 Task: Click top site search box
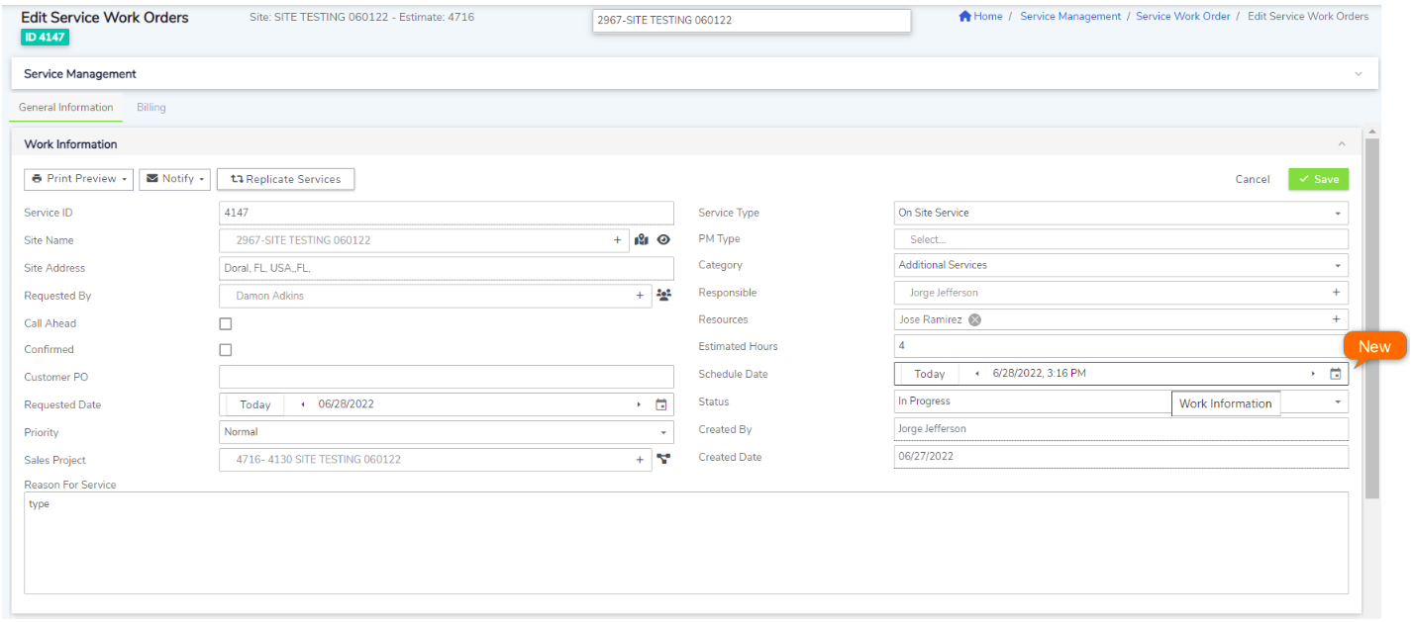point(752,20)
